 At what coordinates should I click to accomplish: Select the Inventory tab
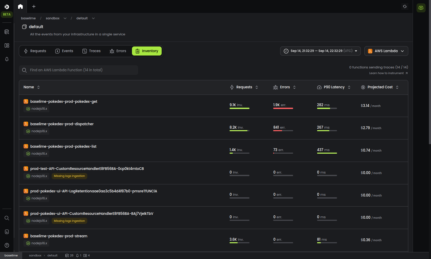click(x=147, y=51)
